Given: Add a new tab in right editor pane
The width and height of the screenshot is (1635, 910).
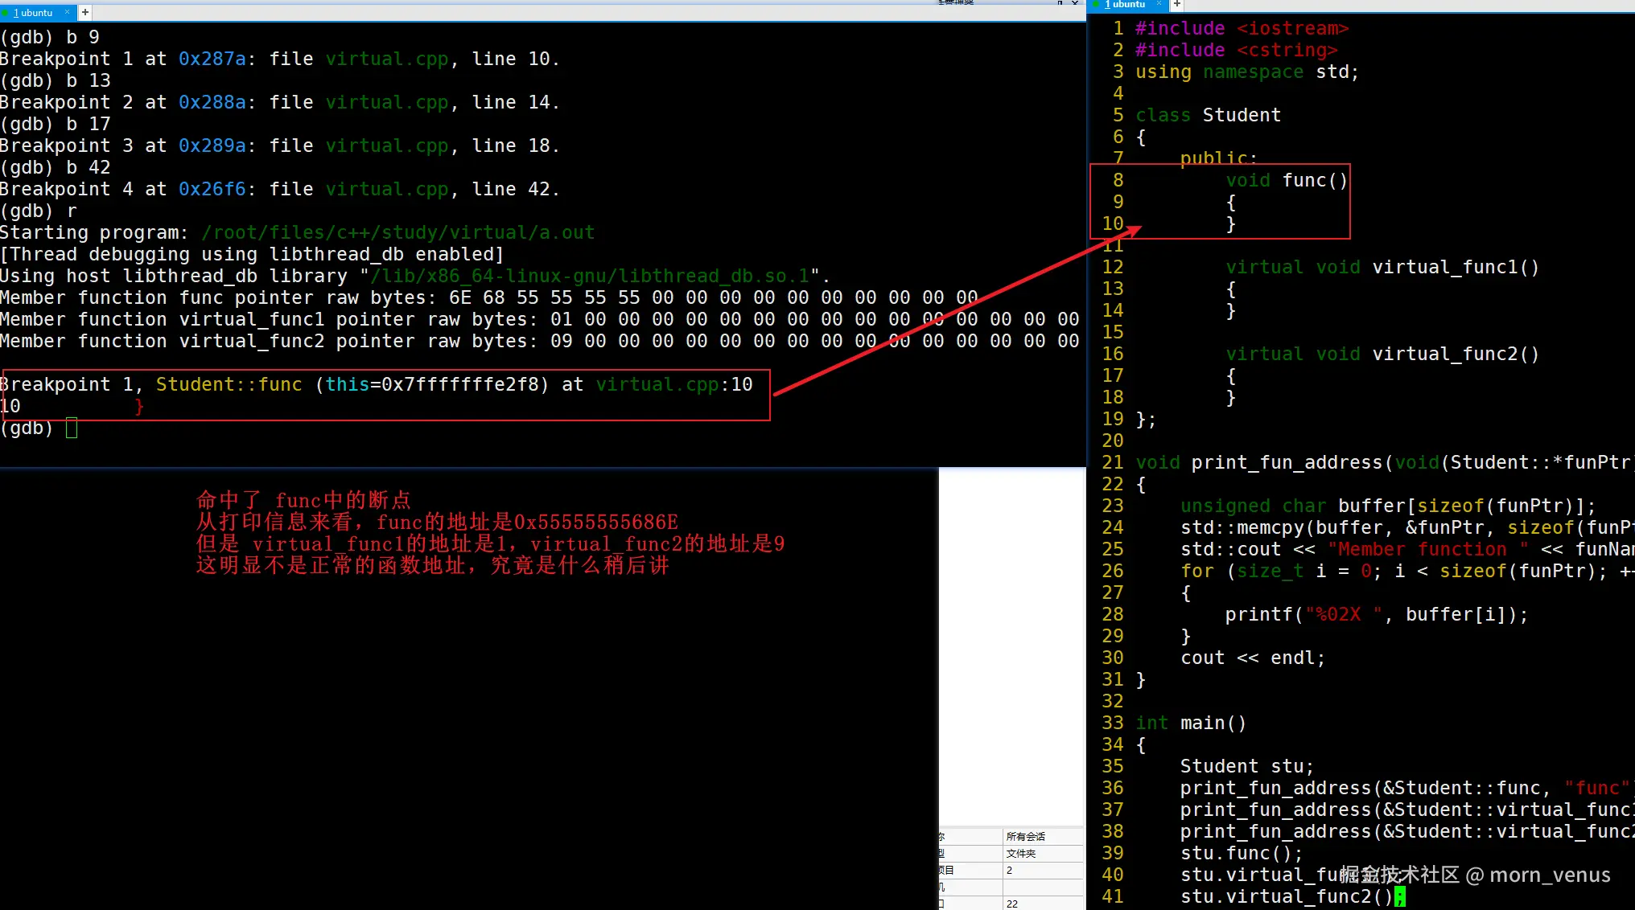Looking at the screenshot, I should click(x=1176, y=5).
